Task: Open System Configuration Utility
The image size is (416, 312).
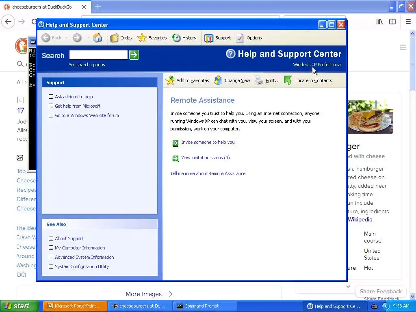Action: [82, 266]
